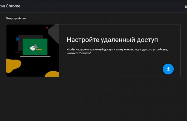Click the Chrome Remote Desktop title
Screen dimensions: 187x121
click(x=10, y=6)
